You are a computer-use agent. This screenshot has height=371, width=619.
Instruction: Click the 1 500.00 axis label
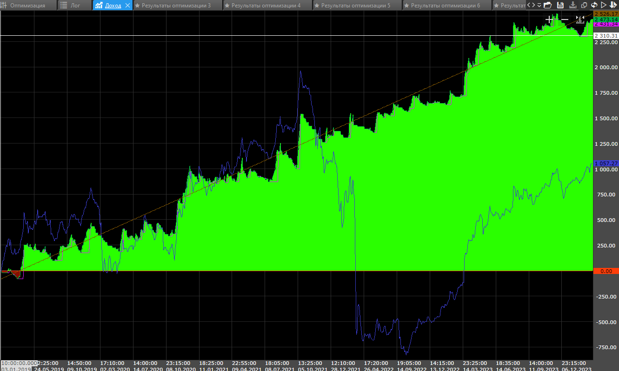[x=606, y=118]
